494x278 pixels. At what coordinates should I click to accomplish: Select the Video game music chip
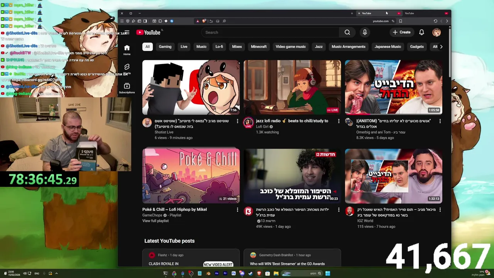pyautogui.click(x=291, y=47)
